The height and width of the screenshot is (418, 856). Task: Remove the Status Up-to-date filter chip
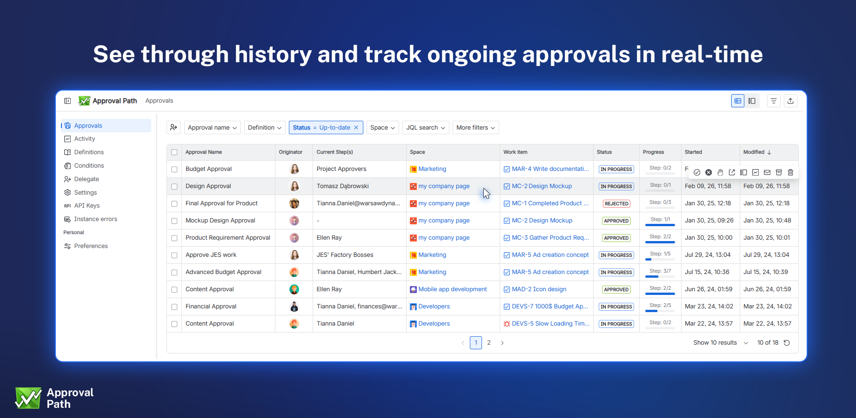point(356,127)
